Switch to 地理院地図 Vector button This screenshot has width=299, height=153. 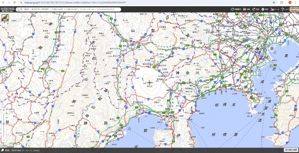point(294,9)
